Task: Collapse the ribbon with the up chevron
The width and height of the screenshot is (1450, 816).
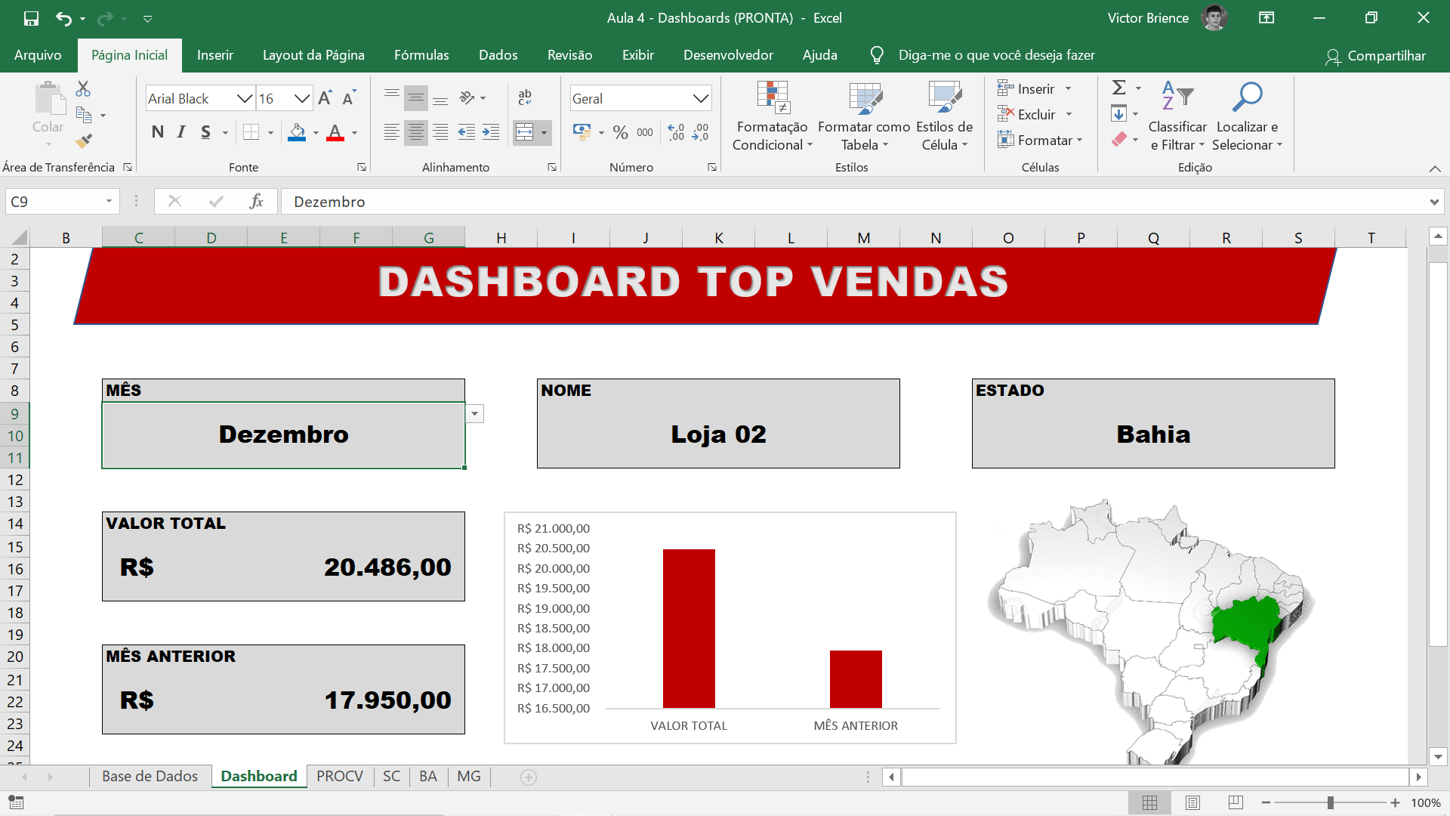Action: (x=1435, y=168)
